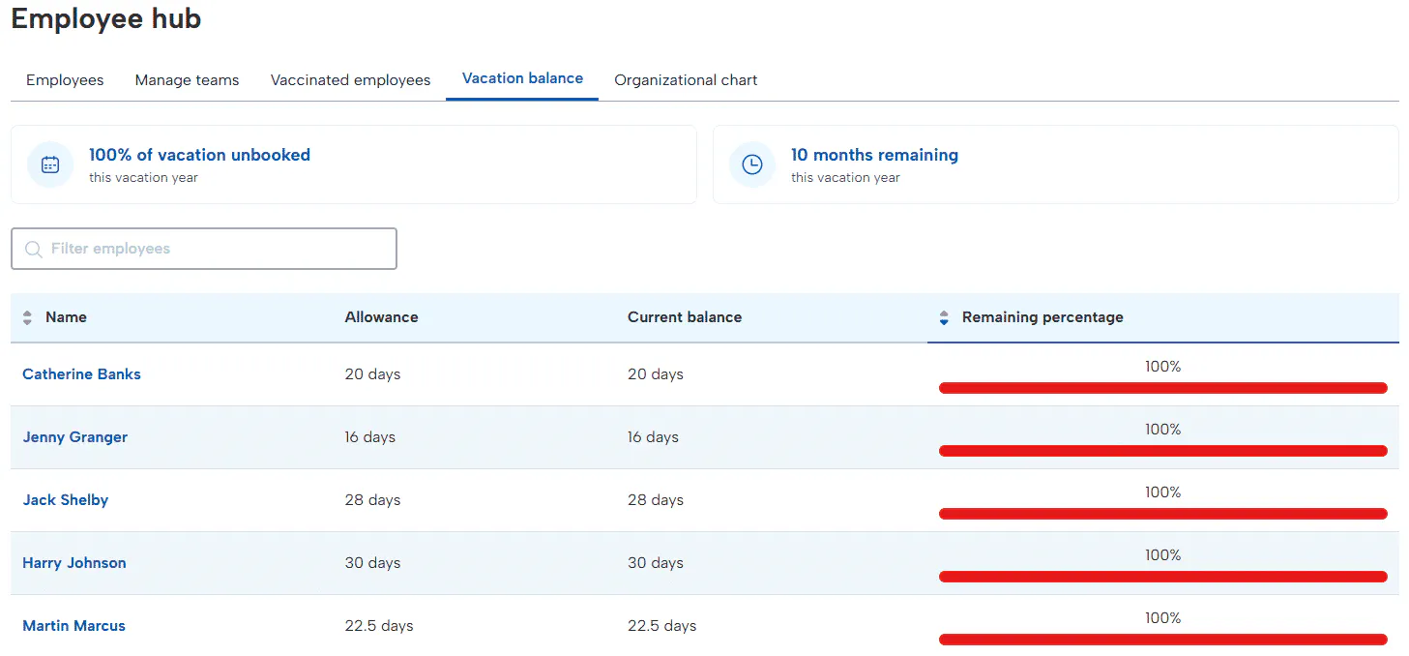Sort by Name column arrows icon

27,317
